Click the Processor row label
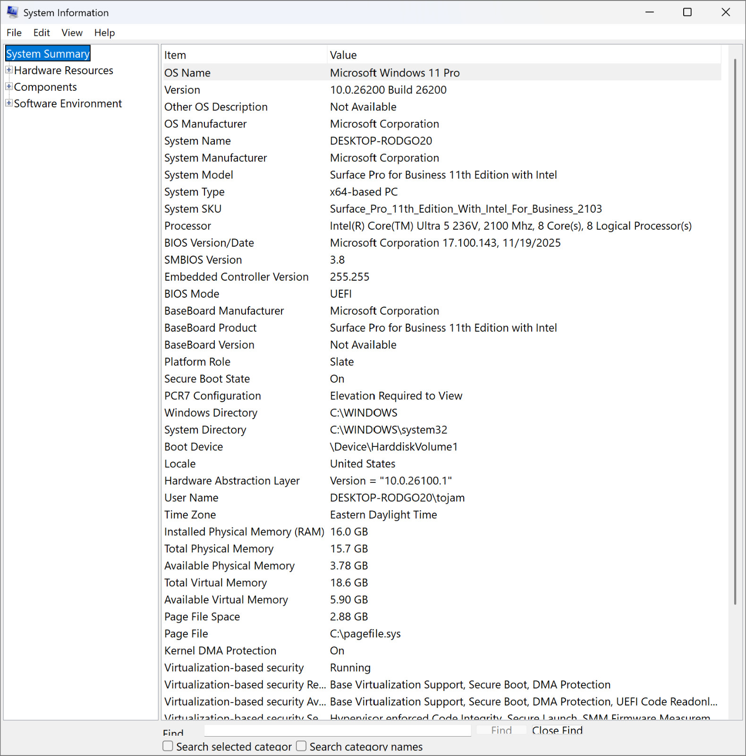746x756 pixels. tap(187, 226)
